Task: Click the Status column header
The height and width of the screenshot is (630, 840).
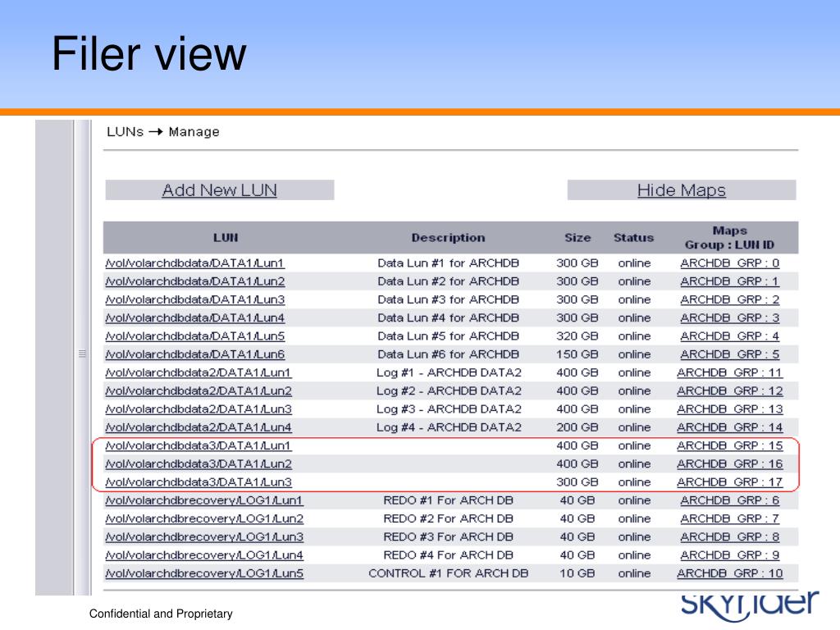Action: tap(634, 237)
